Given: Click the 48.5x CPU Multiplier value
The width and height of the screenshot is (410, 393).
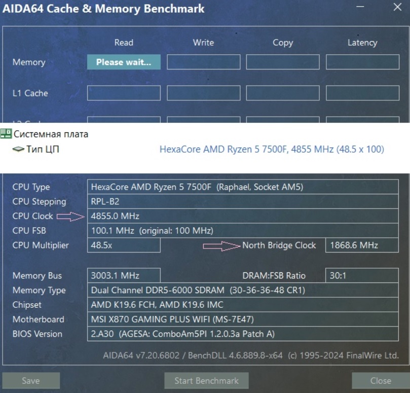Looking at the screenshot, I should [124, 245].
